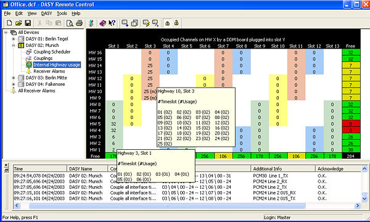
Task: Click the window with yellow lightning icon
Action: click(x=146, y=23)
